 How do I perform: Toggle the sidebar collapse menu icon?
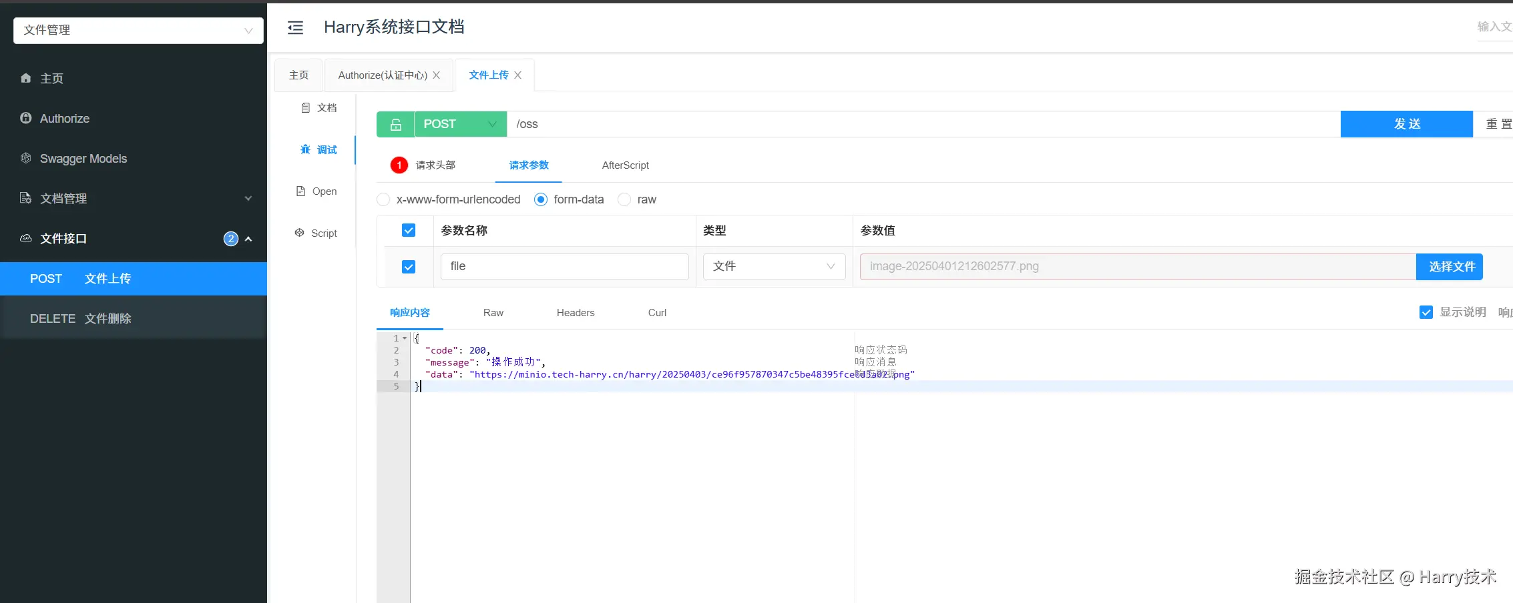coord(295,27)
